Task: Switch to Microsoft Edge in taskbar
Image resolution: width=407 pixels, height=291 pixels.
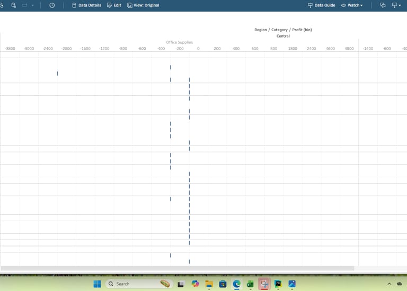Action: click(236, 284)
